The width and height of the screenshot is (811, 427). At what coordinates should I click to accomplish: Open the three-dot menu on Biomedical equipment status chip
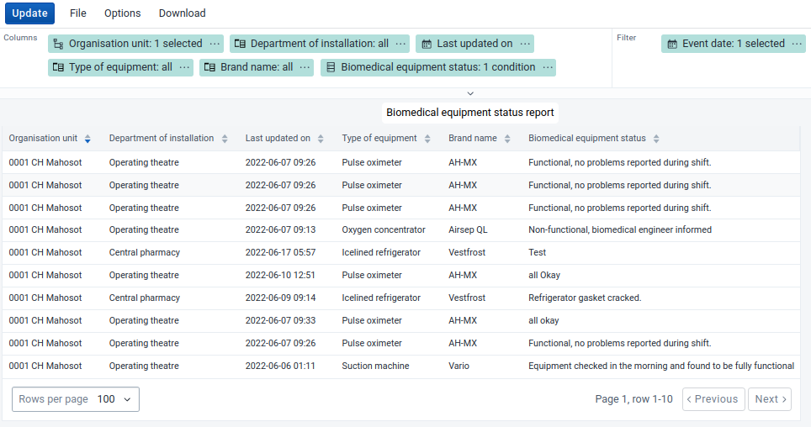pyautogui.click(x=547, y=67)
